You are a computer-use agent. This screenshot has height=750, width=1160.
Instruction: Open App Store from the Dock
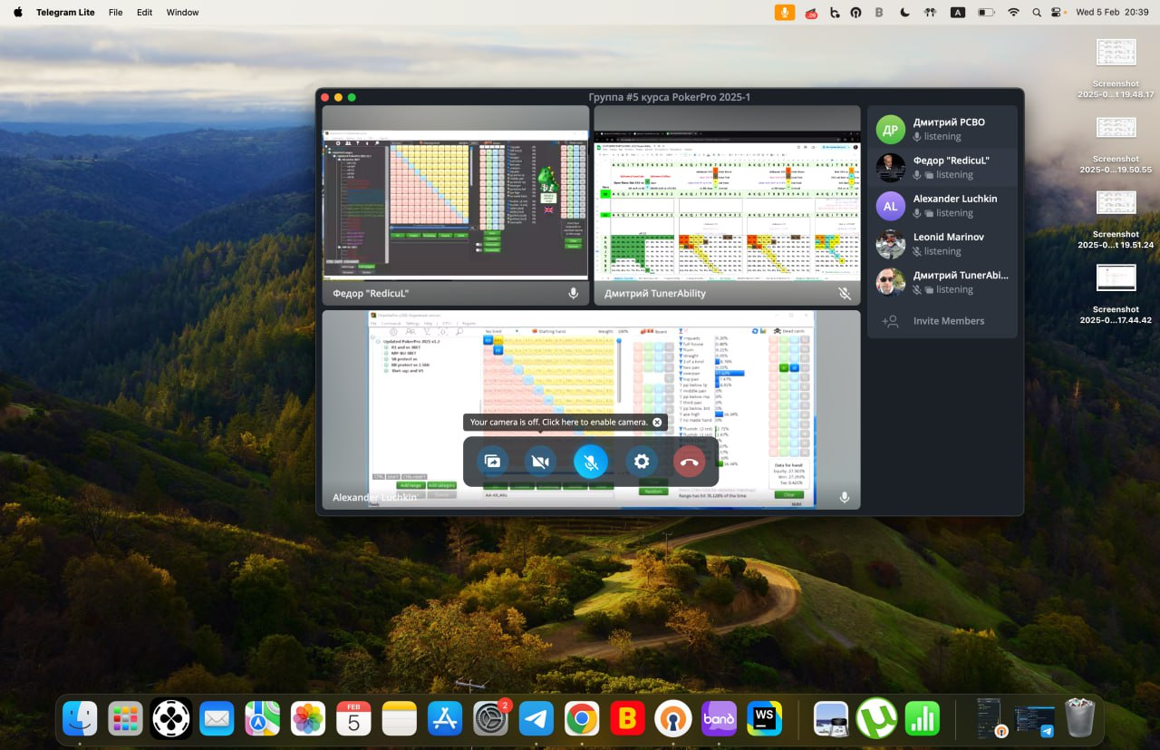coord(445,719)
